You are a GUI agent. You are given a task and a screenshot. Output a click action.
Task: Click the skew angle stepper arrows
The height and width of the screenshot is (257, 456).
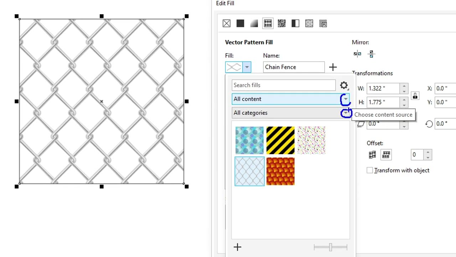(x=404, y=124)
